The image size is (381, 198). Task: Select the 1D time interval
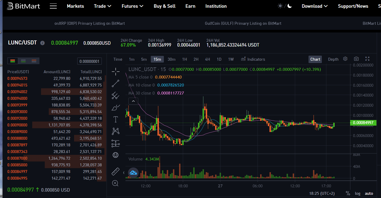(219, 59)
